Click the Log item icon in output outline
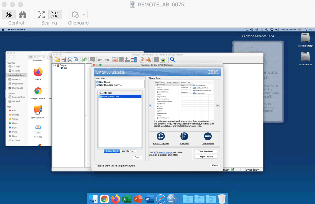315x204 pixels. [x=62, y=68]
